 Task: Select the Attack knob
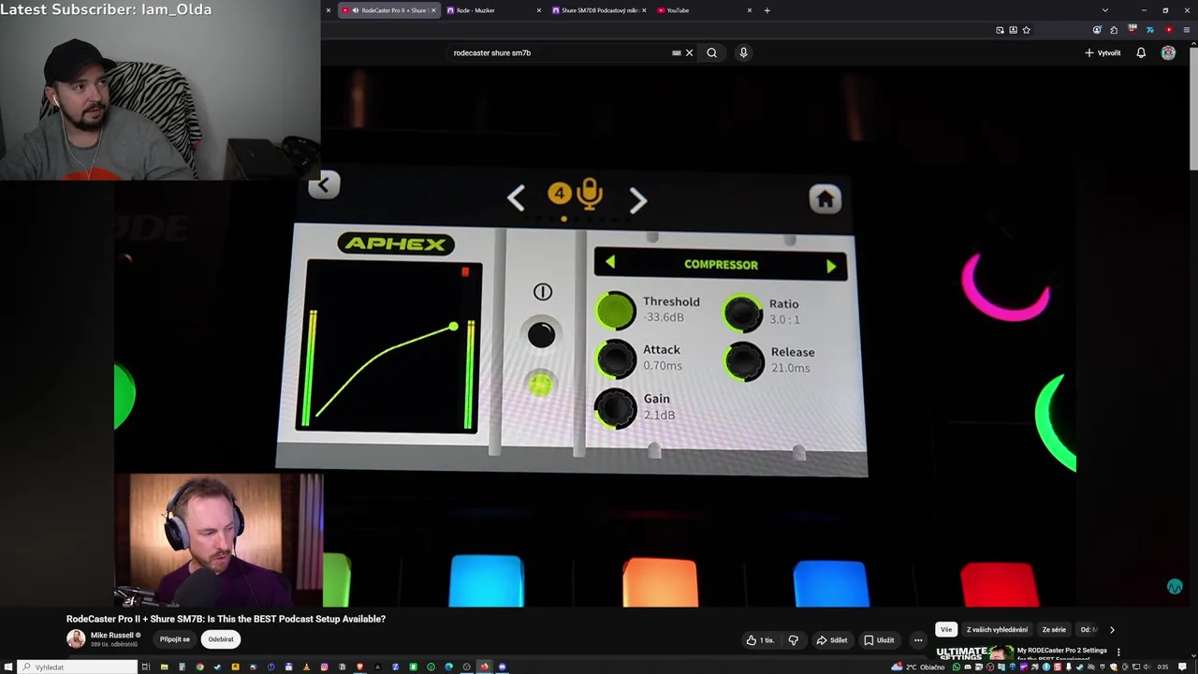click(615, 359)
